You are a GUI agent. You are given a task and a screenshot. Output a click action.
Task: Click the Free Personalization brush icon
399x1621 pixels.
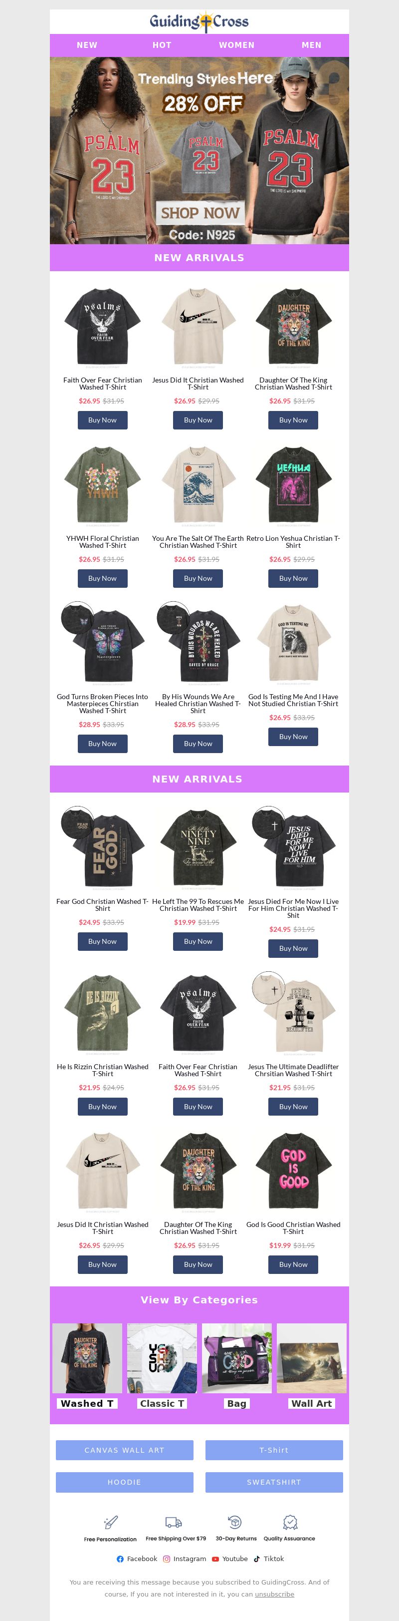tap(111, 1522)
